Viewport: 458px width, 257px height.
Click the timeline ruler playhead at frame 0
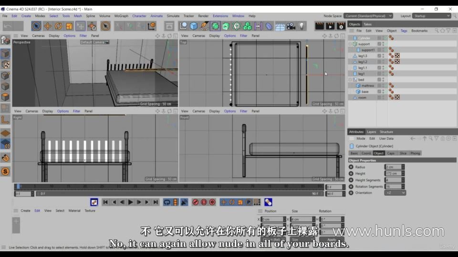[x=18, y=187]
